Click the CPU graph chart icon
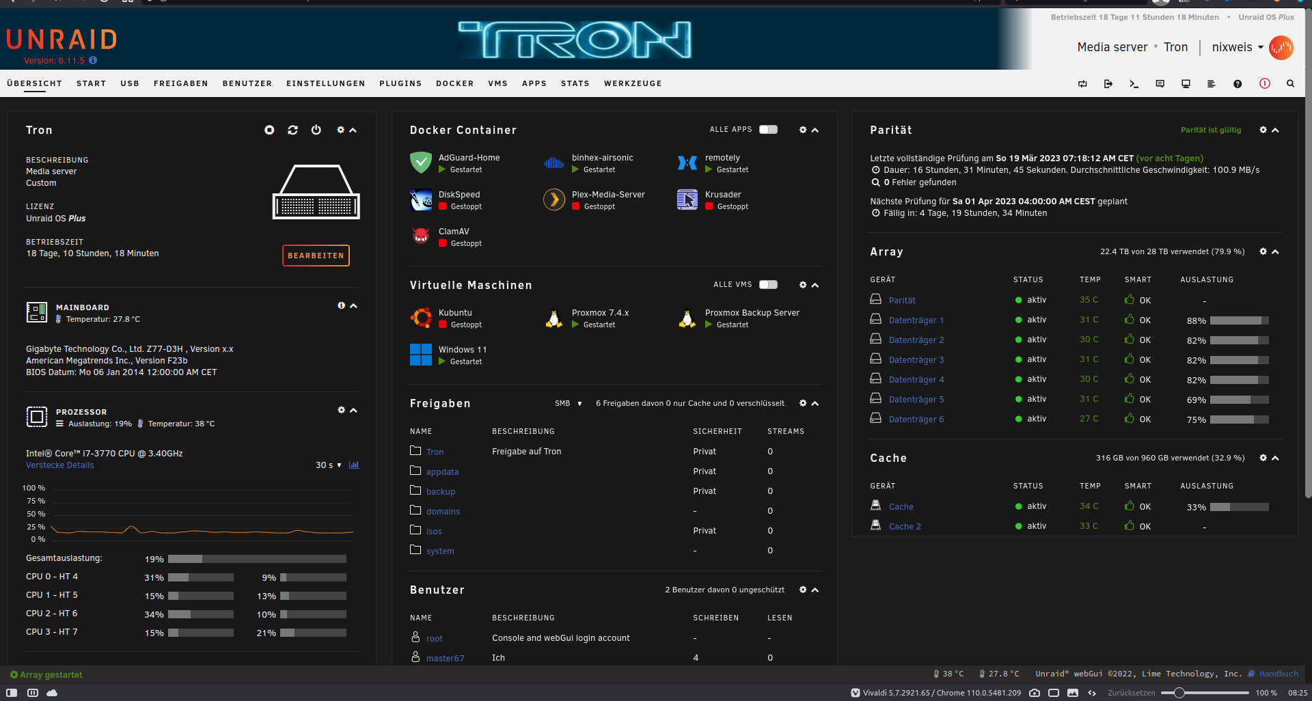 (x=354, y=465)
